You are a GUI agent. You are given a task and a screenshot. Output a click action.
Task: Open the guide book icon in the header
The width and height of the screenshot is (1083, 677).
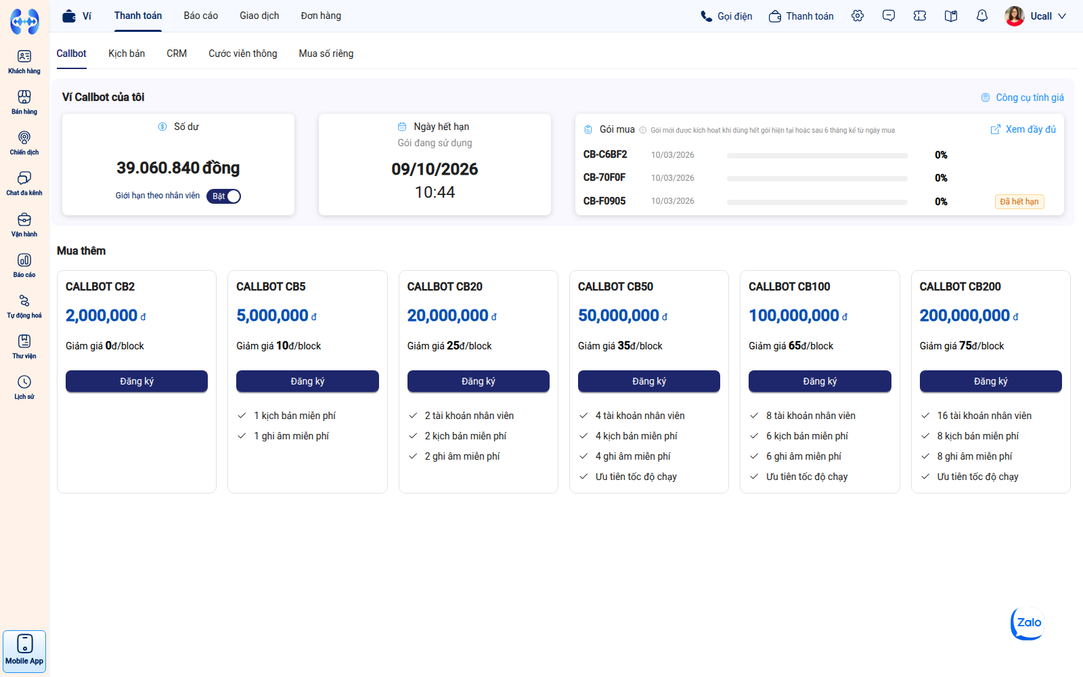point(951,16)
